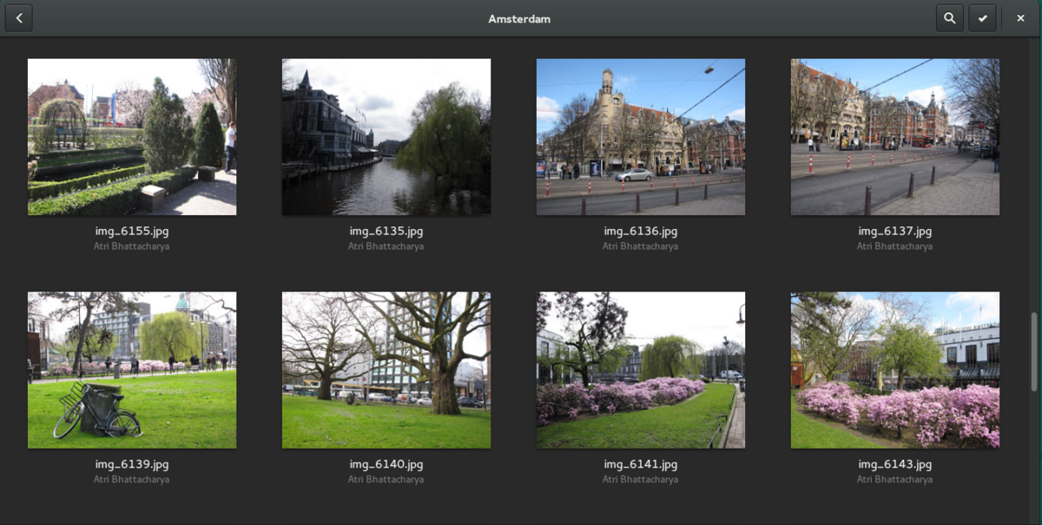This screenshot has height=525, width=1042.
Task: Open canal photo thumbnail img_6135.jpg
Action: coord(386,137)
